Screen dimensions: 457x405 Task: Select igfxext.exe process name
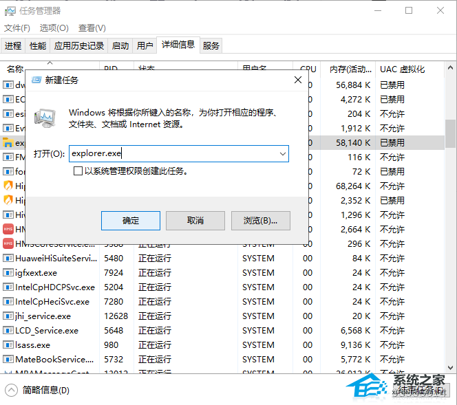click(36, 273)
